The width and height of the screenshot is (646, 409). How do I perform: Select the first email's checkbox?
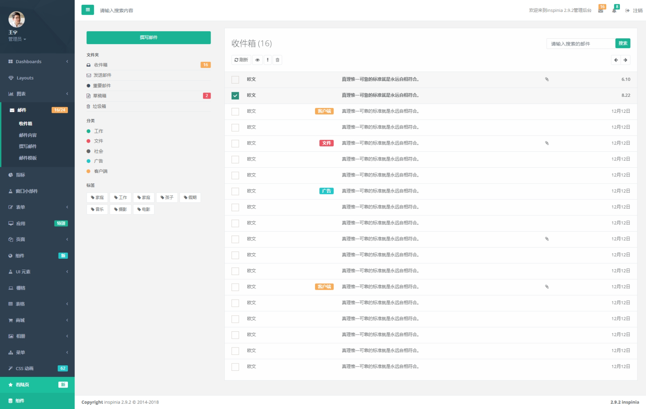235,79
